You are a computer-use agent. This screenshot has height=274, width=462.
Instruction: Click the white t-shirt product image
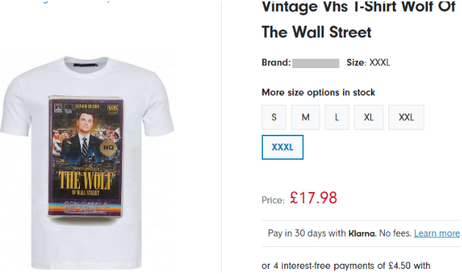coord(87,163)
